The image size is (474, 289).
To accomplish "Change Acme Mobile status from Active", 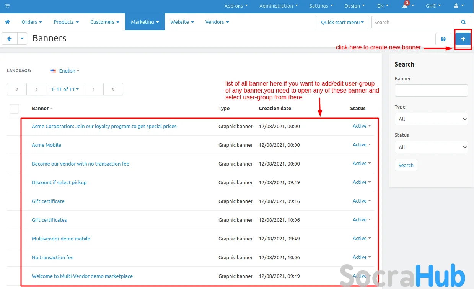I will click(362, 145).
